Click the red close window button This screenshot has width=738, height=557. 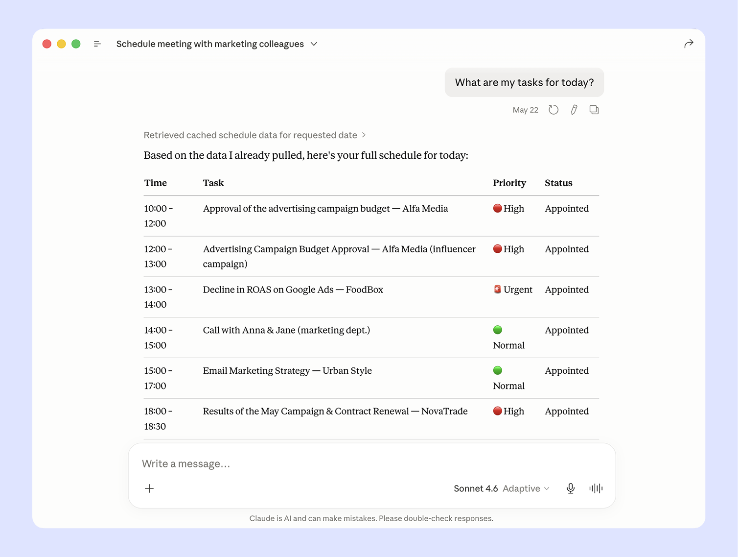click(47, 44)
